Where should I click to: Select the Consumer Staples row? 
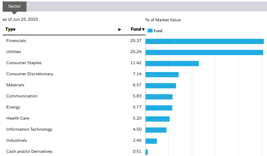(24, 63)
